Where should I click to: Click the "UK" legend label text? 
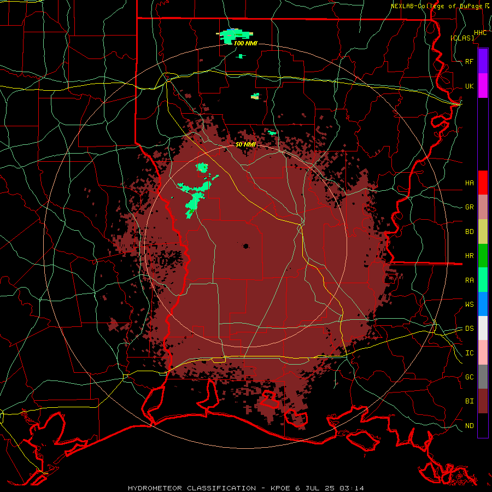click(469, 86)
